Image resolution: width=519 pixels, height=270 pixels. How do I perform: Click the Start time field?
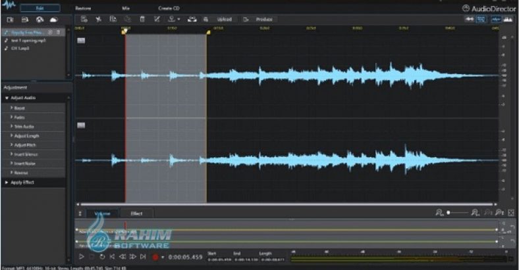coord(220,259)
